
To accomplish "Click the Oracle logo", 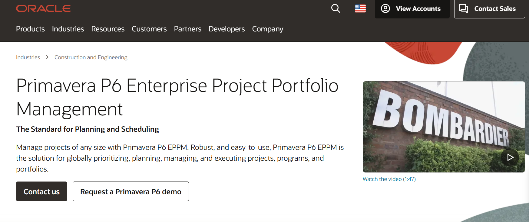I will pyautogui.click(x=43, y=8).
